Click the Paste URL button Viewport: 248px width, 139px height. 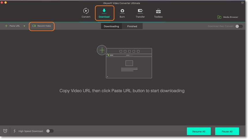pyautogui.click(x=12, y=26)
